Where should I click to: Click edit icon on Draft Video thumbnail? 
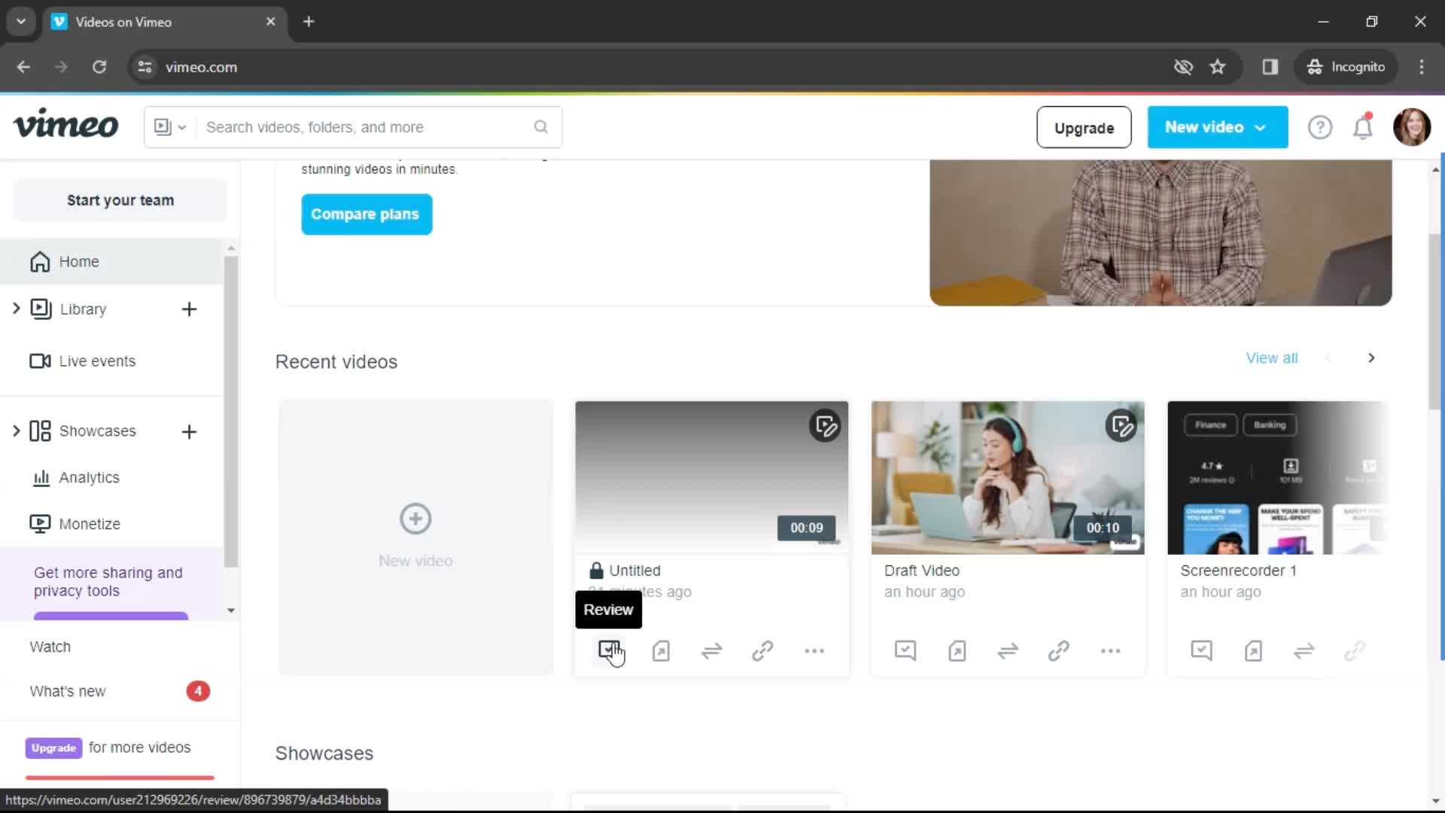tap(1121, 426)
